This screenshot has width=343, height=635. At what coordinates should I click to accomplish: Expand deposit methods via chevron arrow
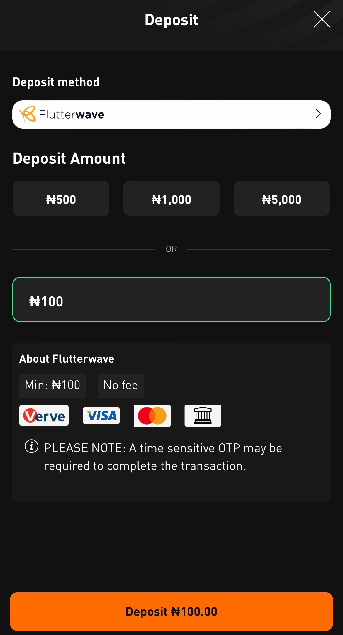(318, 114)
